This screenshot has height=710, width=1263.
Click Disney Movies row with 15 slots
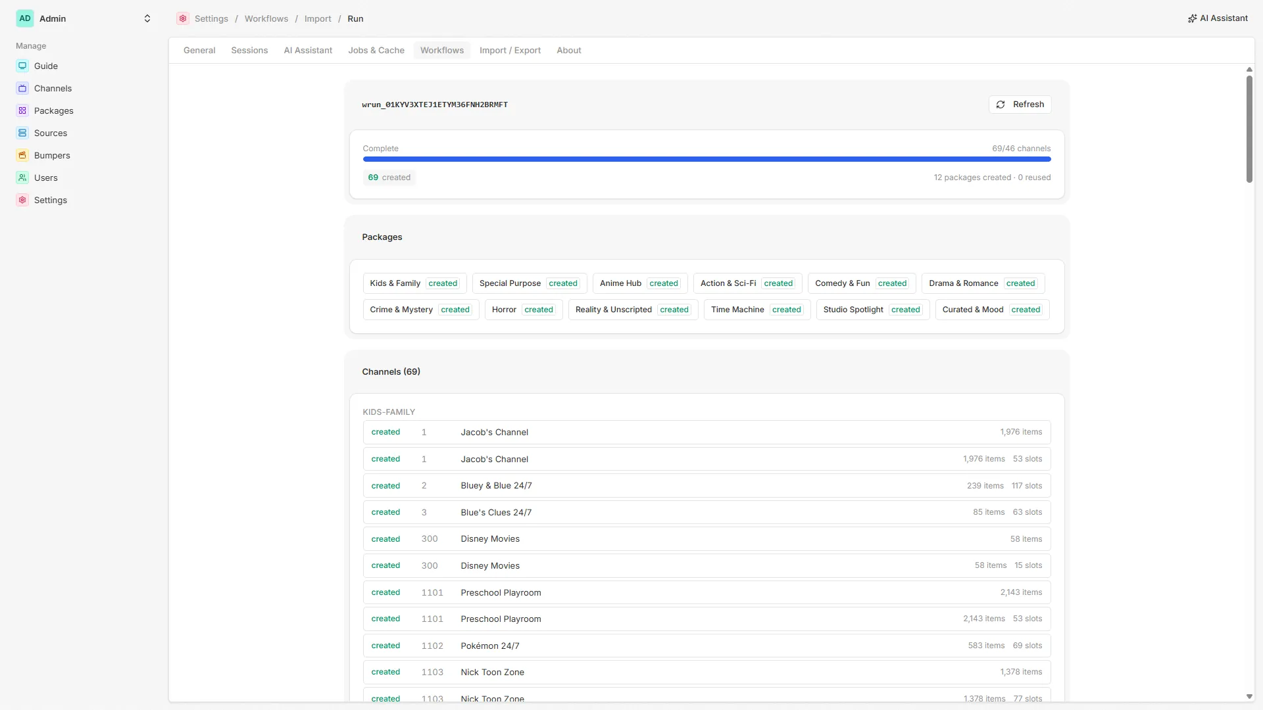click(x=706, y=565)
